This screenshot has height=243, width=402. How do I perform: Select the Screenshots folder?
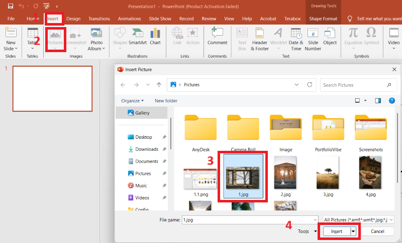coord(371,133)
